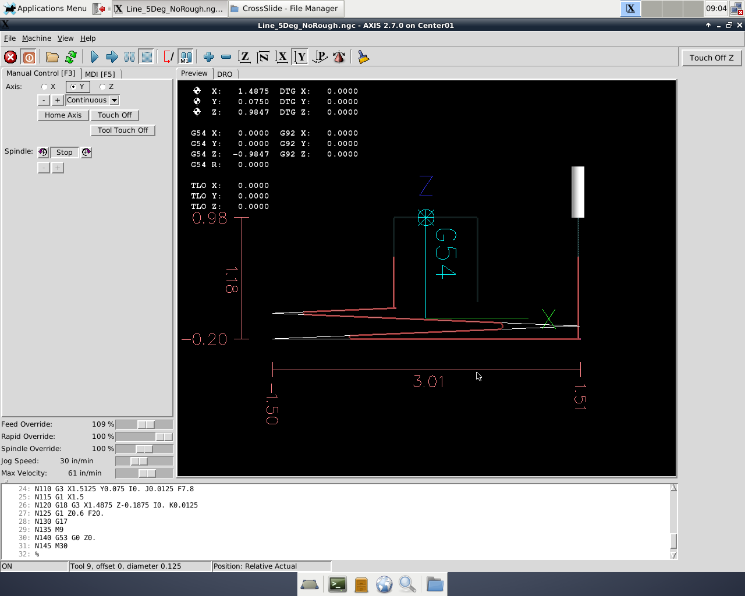This screenshot has width=745, height=596.
Task: Switch to the DRO tab
Action: click(x=225, y=74)
